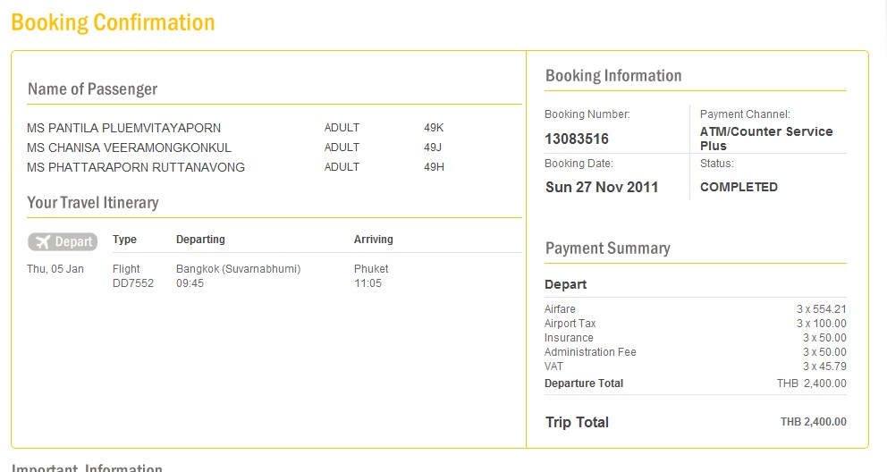This screenshot has width=887, height=472.
Task: Click the Airfare line in Payment Summary
Action: [560, 309]
